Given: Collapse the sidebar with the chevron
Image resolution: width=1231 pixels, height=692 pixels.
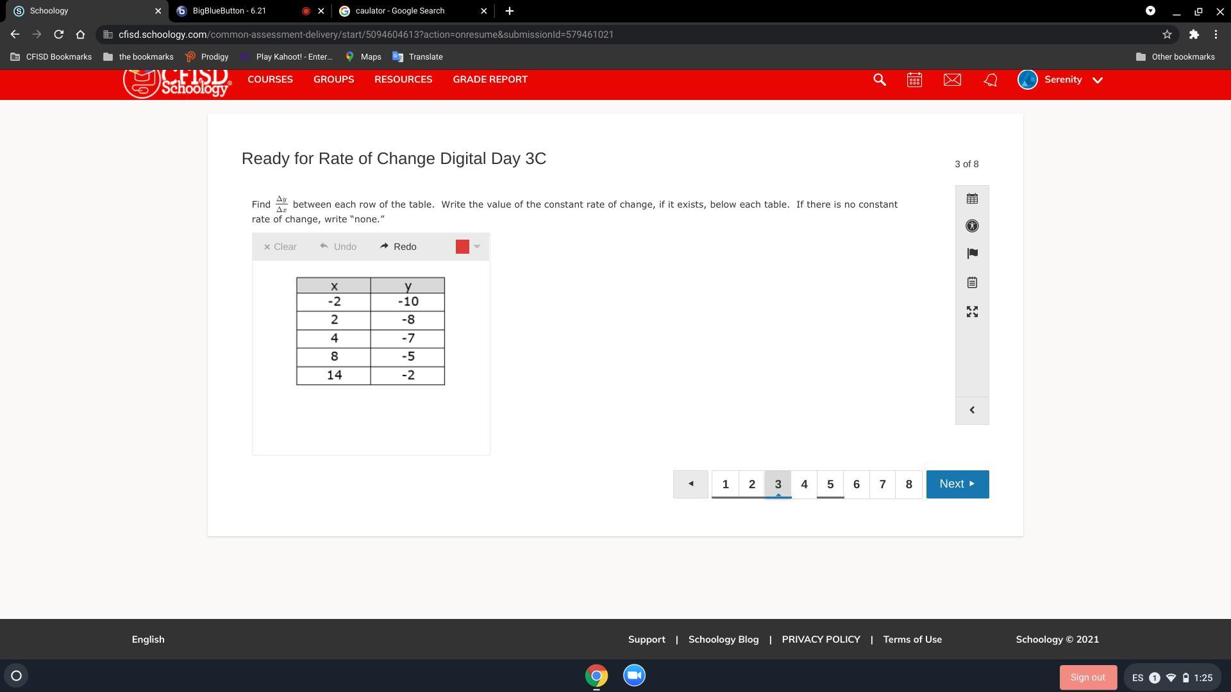Looking at the screenshot, I should [x=972, y=409].
